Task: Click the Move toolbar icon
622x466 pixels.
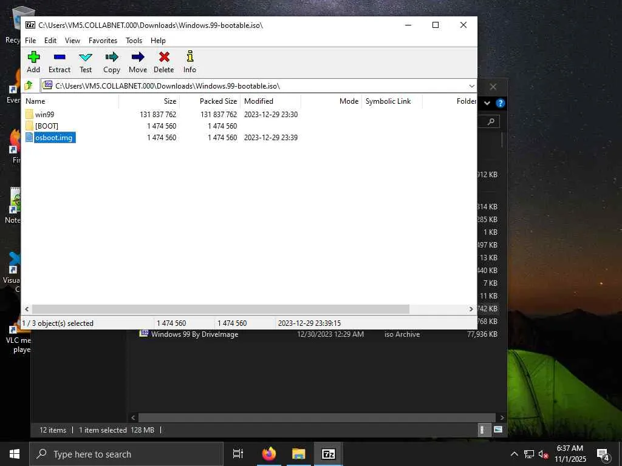Action: point(138,57)
